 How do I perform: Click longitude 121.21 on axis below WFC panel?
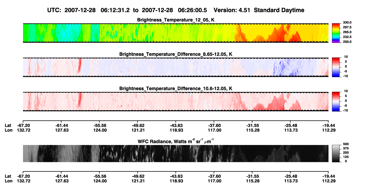(138, 181)
